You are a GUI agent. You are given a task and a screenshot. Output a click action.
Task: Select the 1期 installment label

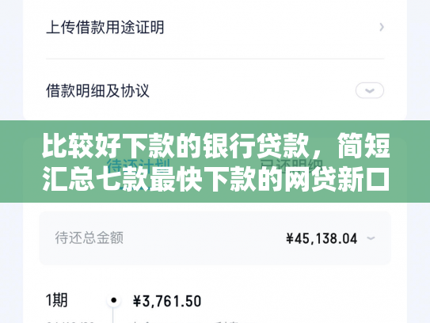(57, 300)
